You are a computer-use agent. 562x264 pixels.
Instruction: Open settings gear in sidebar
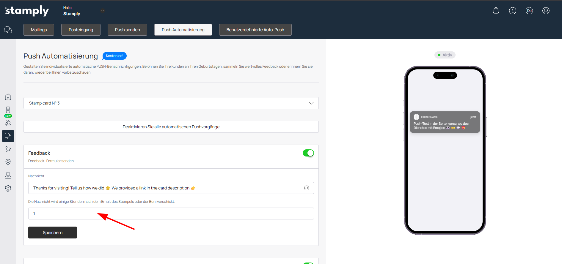[x=8, y=188]
